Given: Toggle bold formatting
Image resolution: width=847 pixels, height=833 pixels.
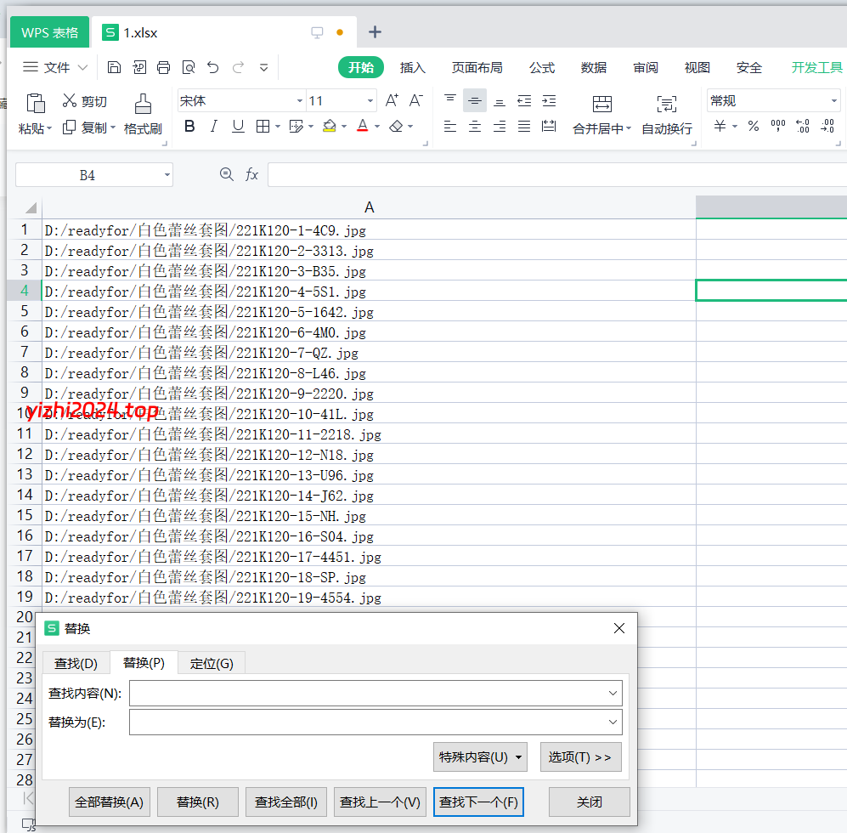Looking at the screenshot, I should coord(189,127).
